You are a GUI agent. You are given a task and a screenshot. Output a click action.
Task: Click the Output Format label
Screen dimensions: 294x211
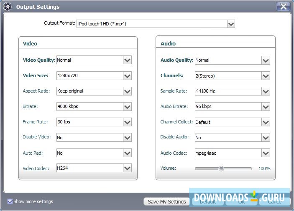tap(60, 23)
